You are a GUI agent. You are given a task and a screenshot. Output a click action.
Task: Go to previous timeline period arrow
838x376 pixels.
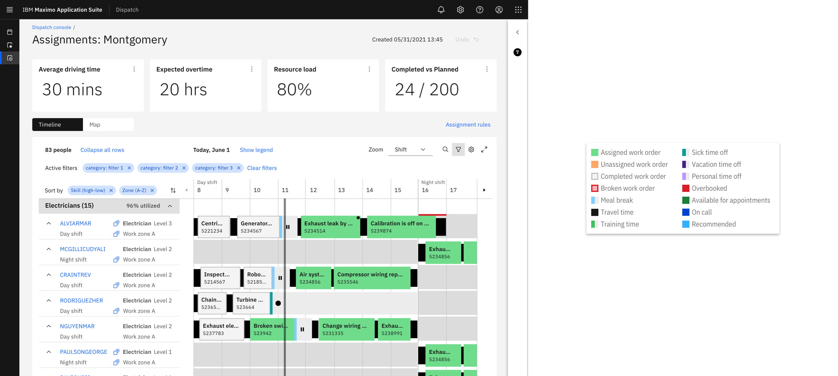pos(186,190)
